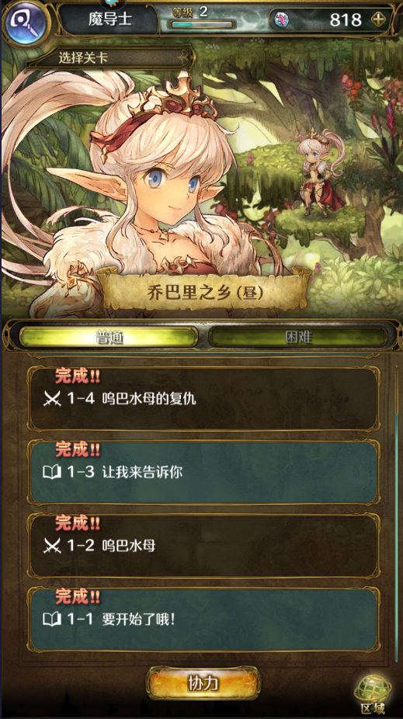
Task: Switch to 困难 difficulty tab
Action: coord(298,337)
